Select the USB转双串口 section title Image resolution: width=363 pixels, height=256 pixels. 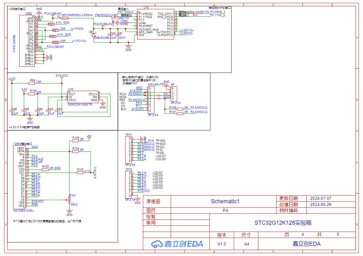(17, 9)
